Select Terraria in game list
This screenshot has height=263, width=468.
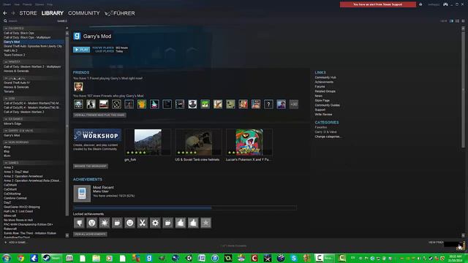click(x=9, y=91)
